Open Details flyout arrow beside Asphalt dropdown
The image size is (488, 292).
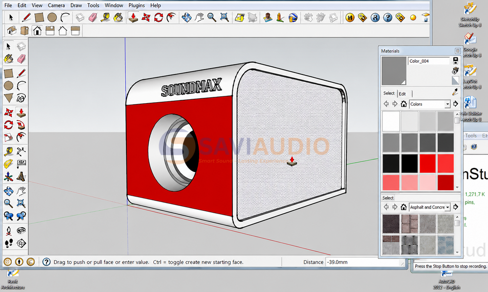tap(456, 207)
